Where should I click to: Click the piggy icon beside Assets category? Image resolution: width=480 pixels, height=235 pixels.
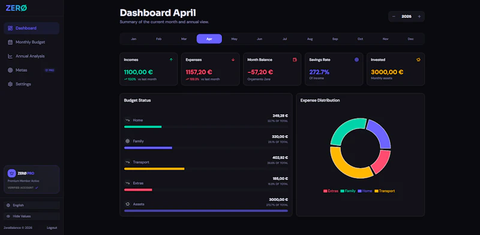(x=127, y=204)
